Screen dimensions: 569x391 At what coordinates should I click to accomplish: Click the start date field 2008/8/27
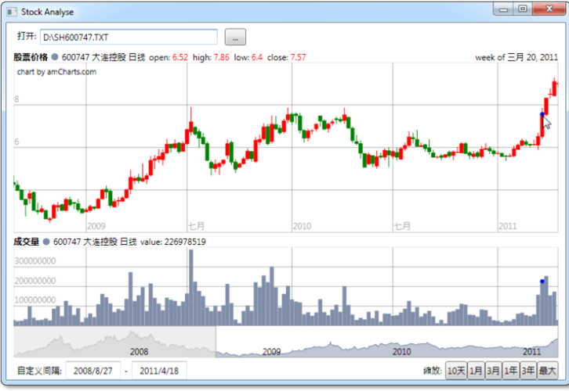pos(93,371)
